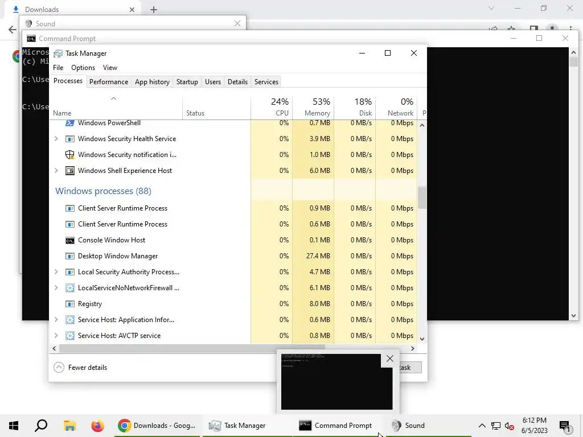Viewport: 583px width, 437px height.
Task: Switch to the Details tab
Action: [x=237, y=82]
